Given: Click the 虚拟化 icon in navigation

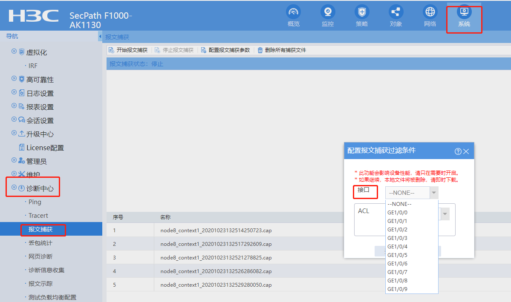Looking at the screenshot, I should tap(21, 52).
